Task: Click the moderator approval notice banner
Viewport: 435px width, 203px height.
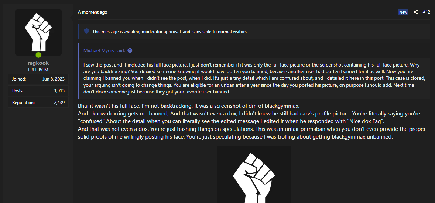Action: click(x=254, y=31)
